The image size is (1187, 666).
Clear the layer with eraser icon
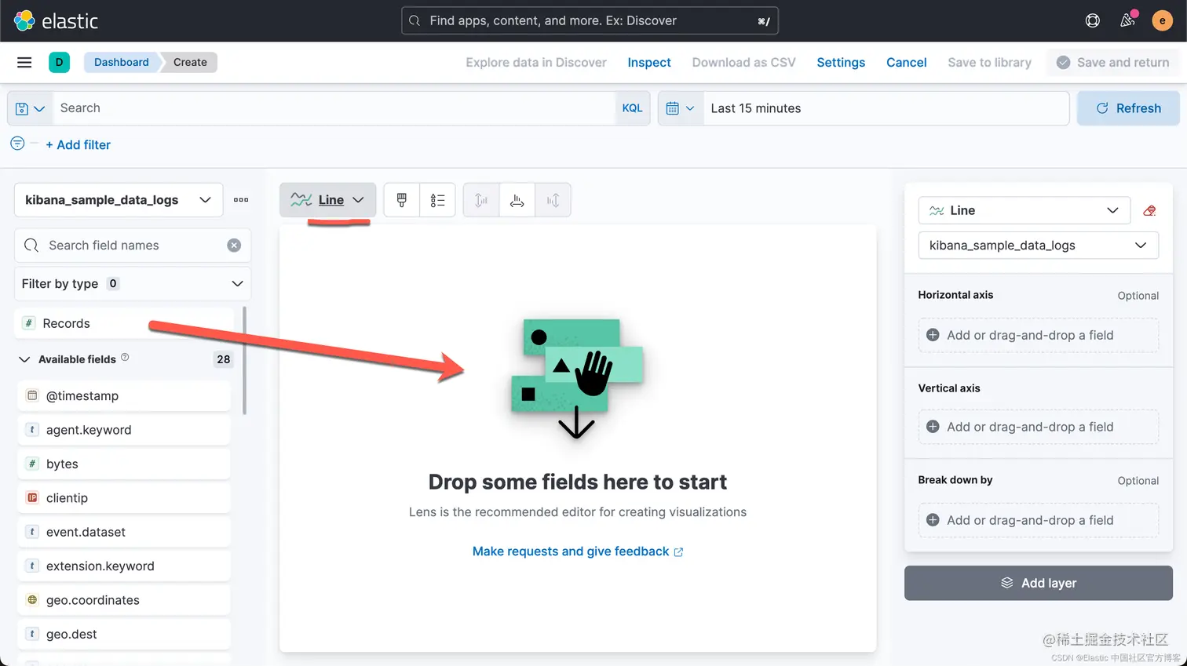1149,210
